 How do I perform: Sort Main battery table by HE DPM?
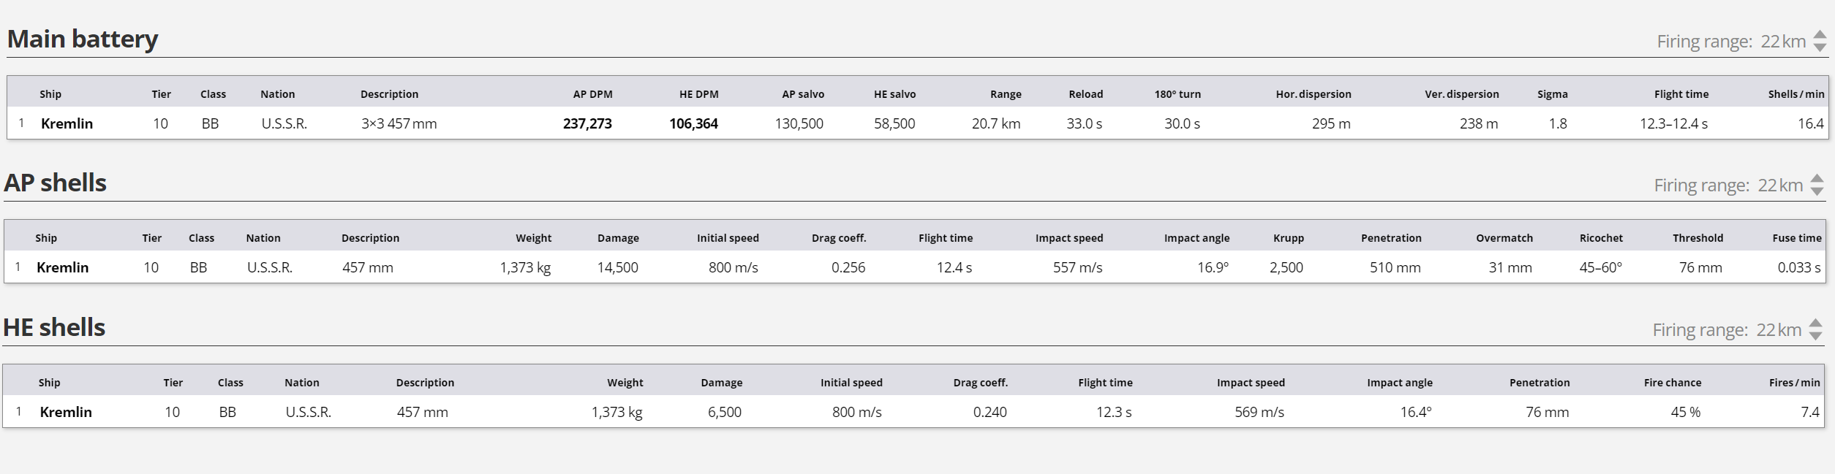(698, 94)
